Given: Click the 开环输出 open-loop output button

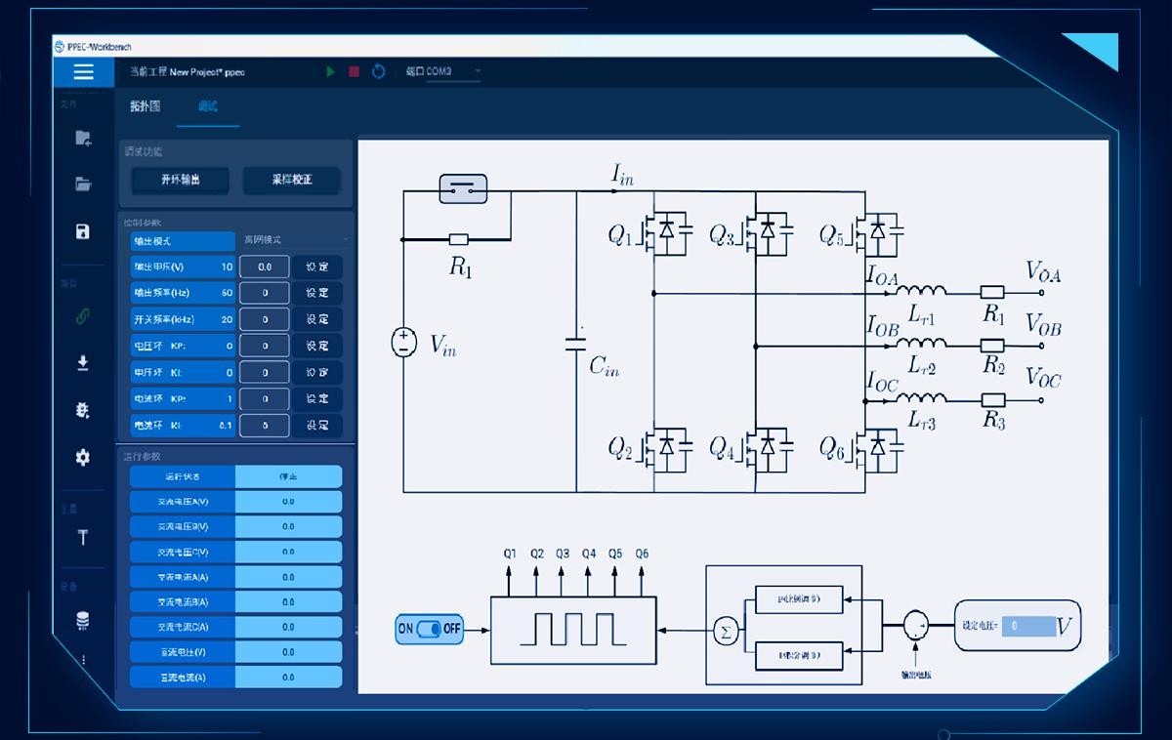Looking at the screenshot, I should click(x=181, y=180).
